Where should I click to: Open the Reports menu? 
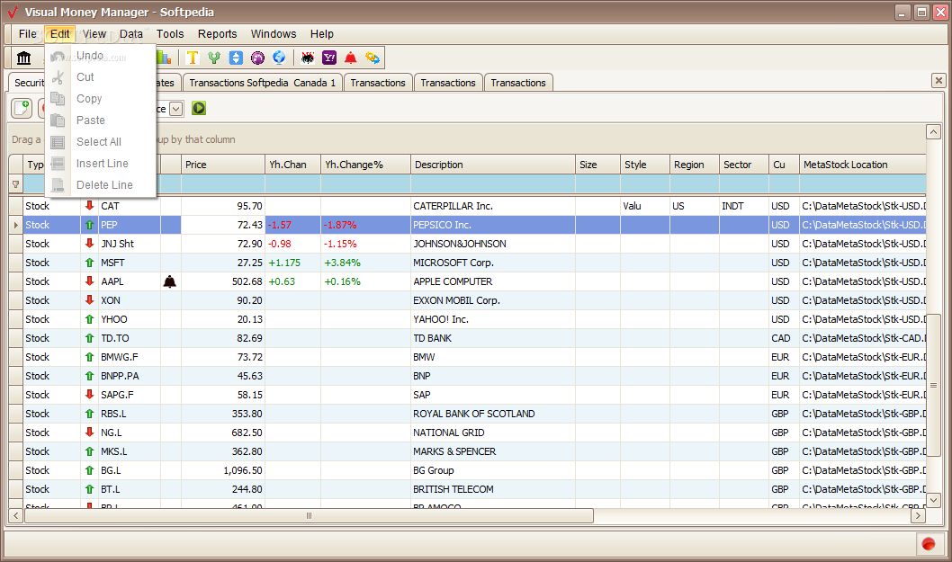(x=218, y=34)
